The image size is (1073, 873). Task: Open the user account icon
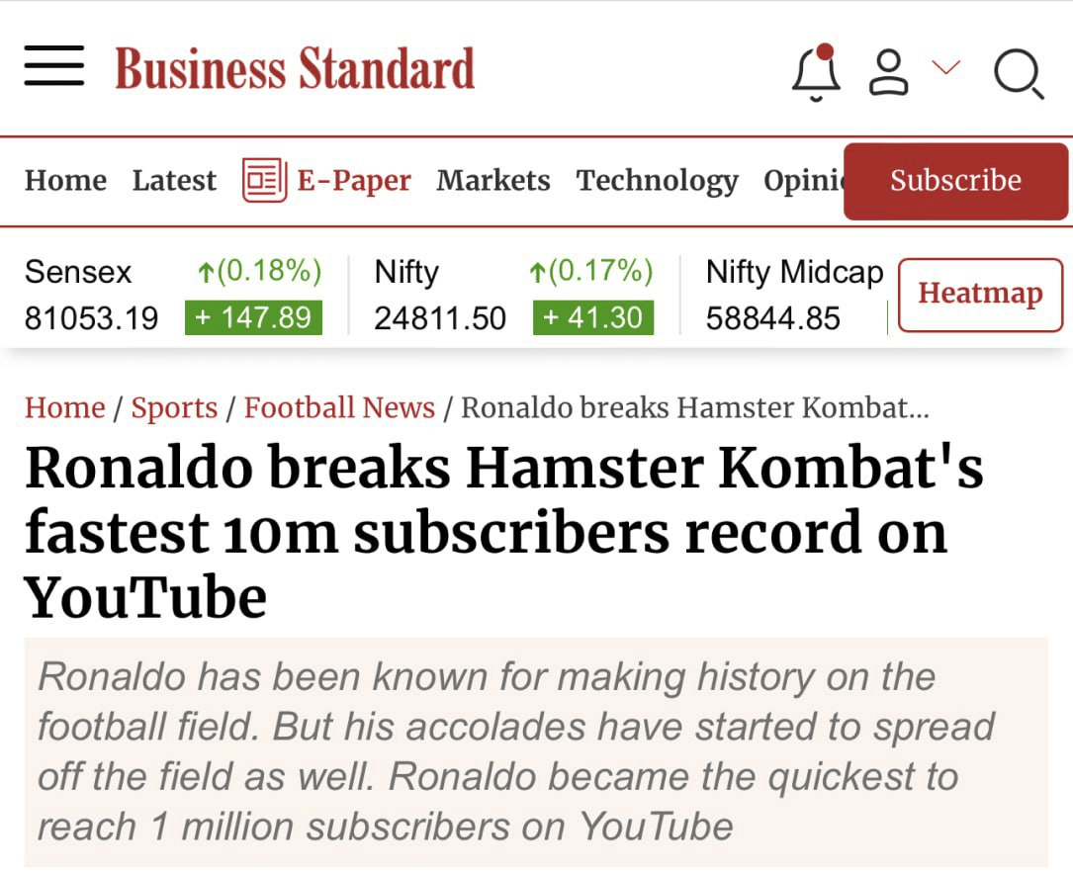coord(888,72)
